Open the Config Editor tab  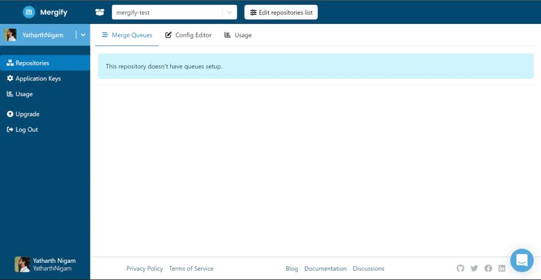click(188, 35)
